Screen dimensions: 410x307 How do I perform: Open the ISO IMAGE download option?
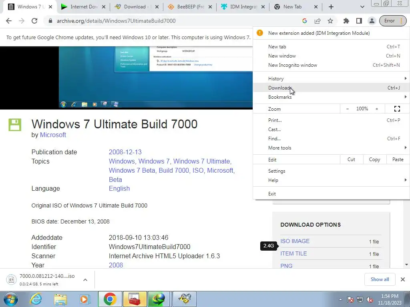tap(295, 241)
